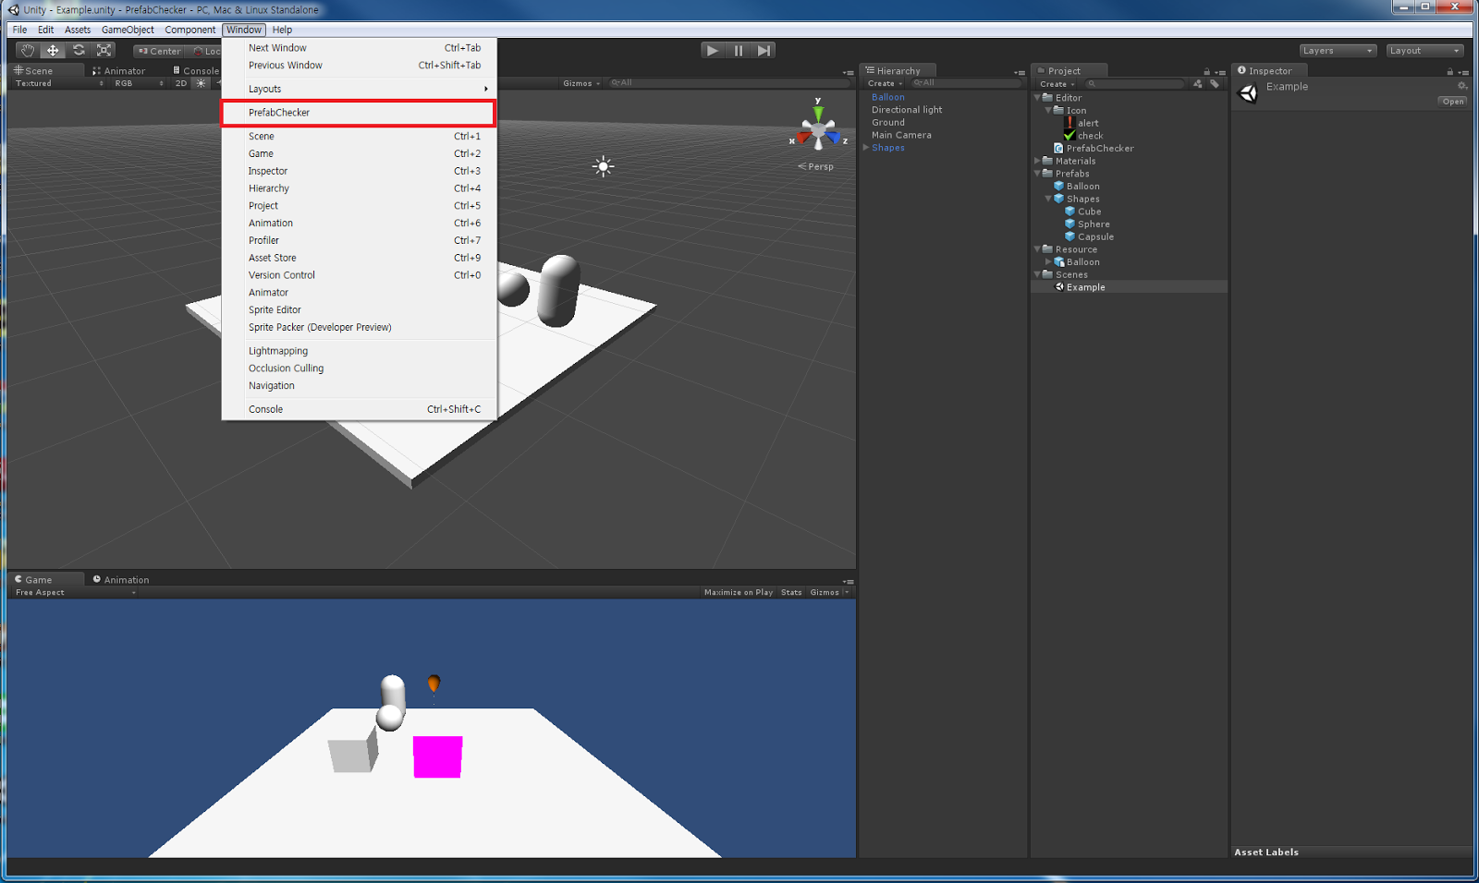
Task: Click the Example scene Unity icon in Project
Action: point(1059,287)
